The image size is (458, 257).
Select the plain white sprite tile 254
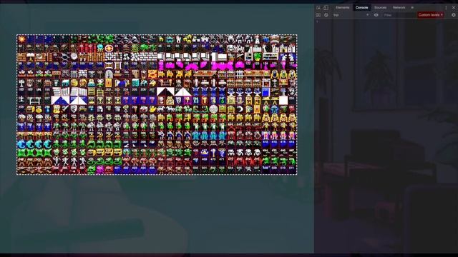pos(283,100)
